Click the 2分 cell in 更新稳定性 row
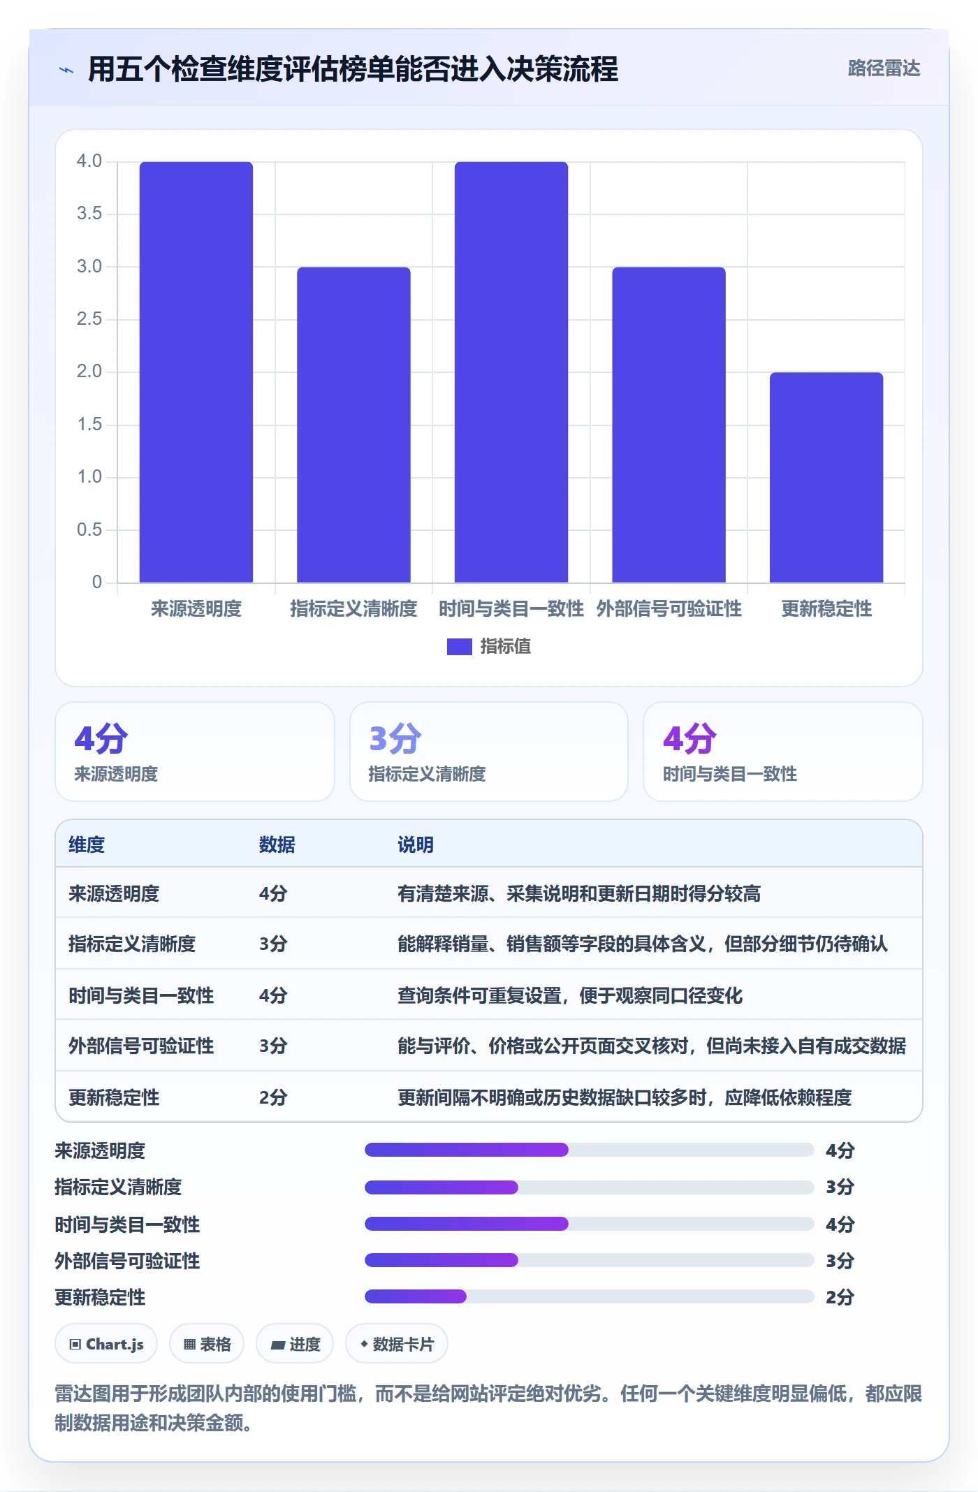Viewport: 978px width, 1492px height. [273, 1098]
